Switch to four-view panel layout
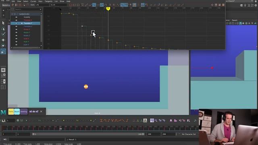 tap(3, 76)
